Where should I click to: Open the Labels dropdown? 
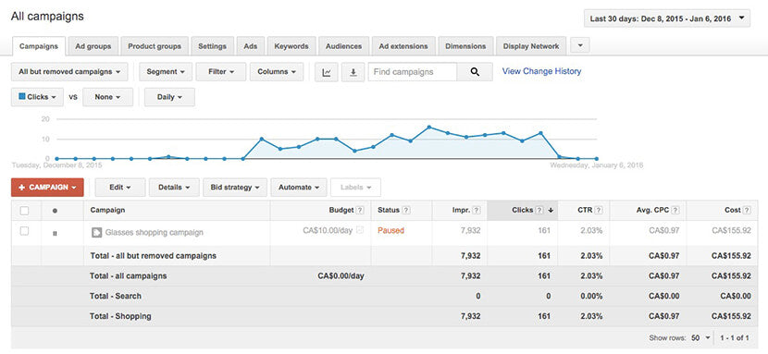tap(355, 188)
